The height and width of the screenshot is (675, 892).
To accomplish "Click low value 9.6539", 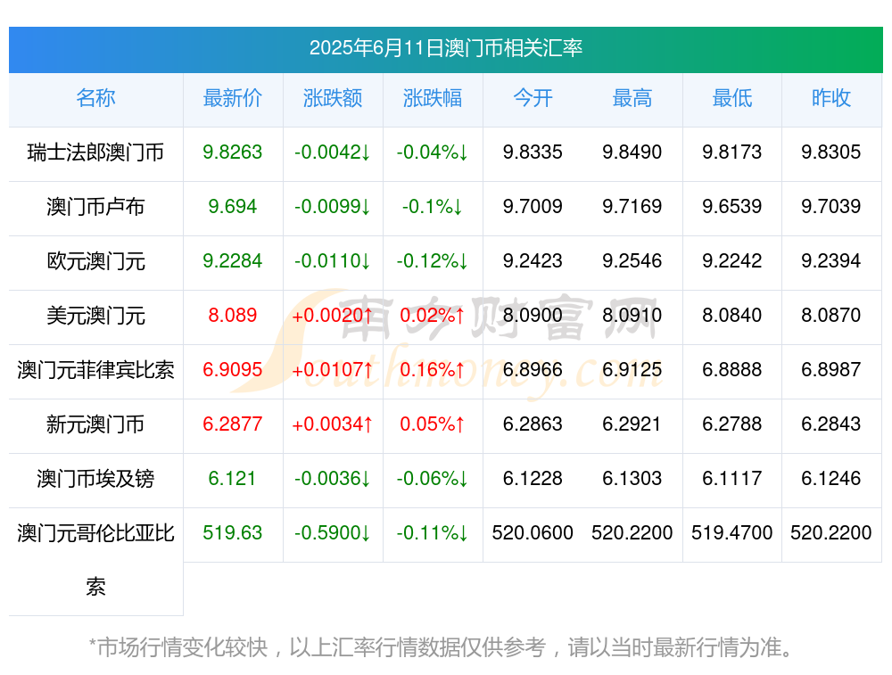I will tap(732, 207).
